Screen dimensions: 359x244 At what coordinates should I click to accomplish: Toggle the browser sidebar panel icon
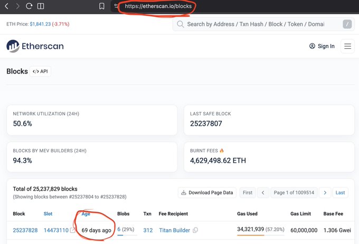click(x=41, y=6)
